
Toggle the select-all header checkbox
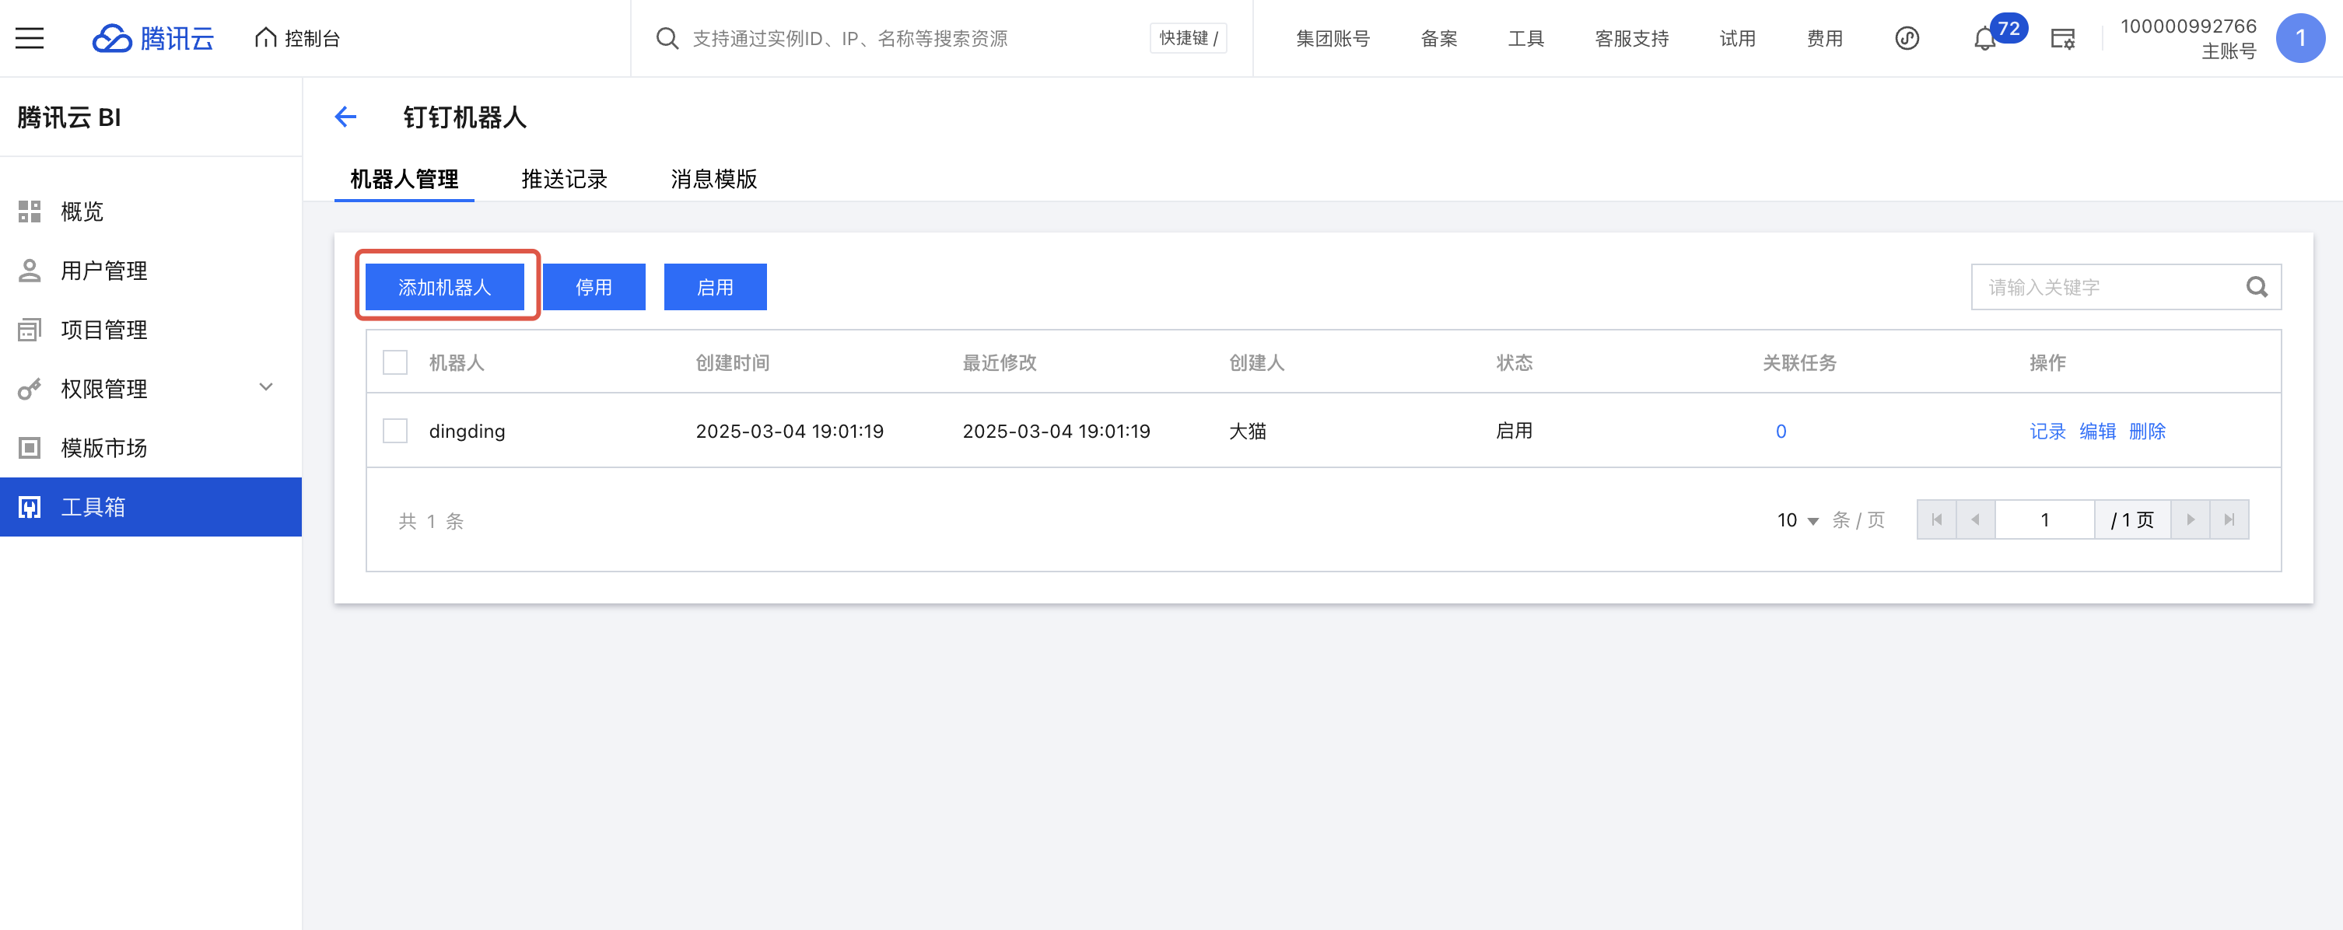click(x=394, y=362)
